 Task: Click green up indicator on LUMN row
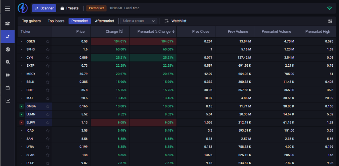pos(22,114)
